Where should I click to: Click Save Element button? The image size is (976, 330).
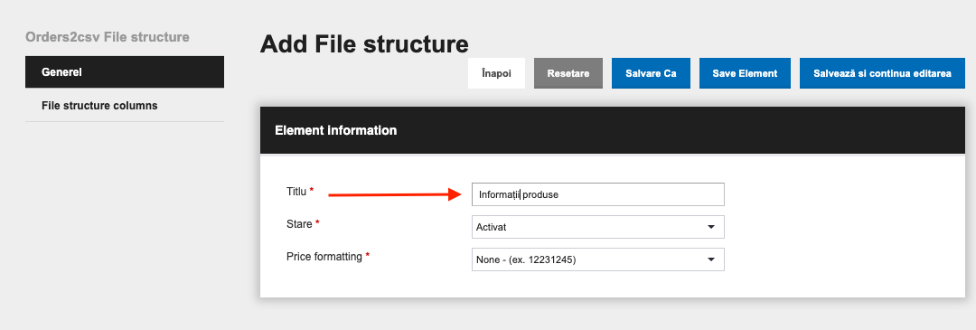[x=745, y=73]
